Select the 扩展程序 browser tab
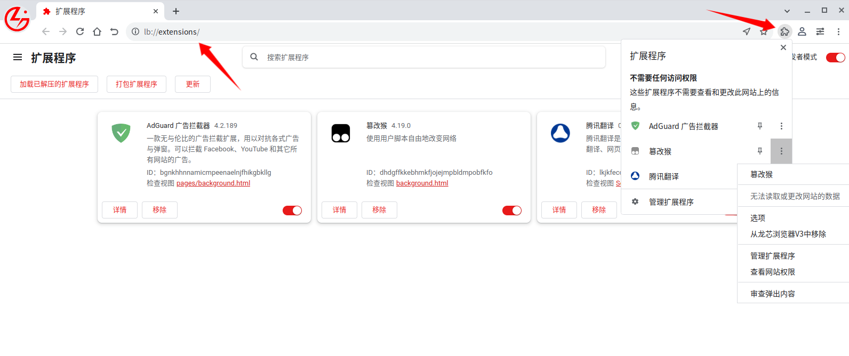 tap(100, 11)
